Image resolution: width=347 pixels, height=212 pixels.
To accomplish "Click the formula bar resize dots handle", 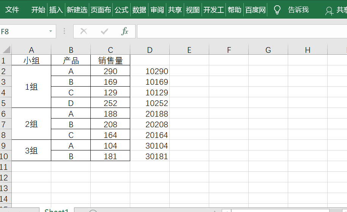I will coord(65,31).
